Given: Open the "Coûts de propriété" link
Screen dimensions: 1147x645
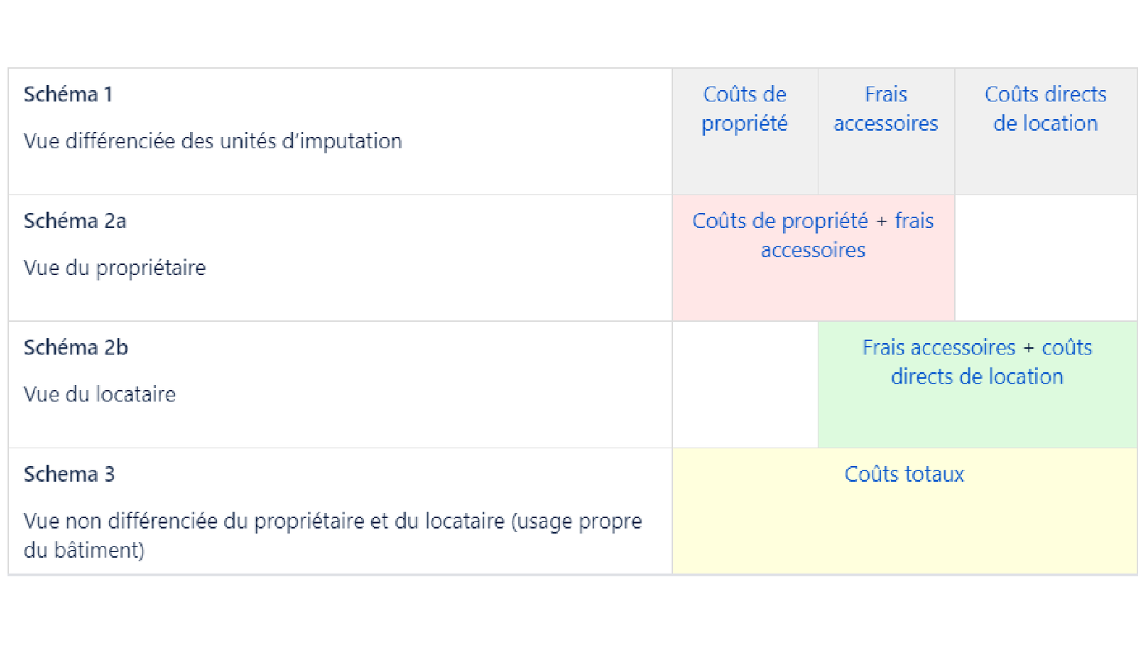Looking at the screenshot, I should point(744,108).
